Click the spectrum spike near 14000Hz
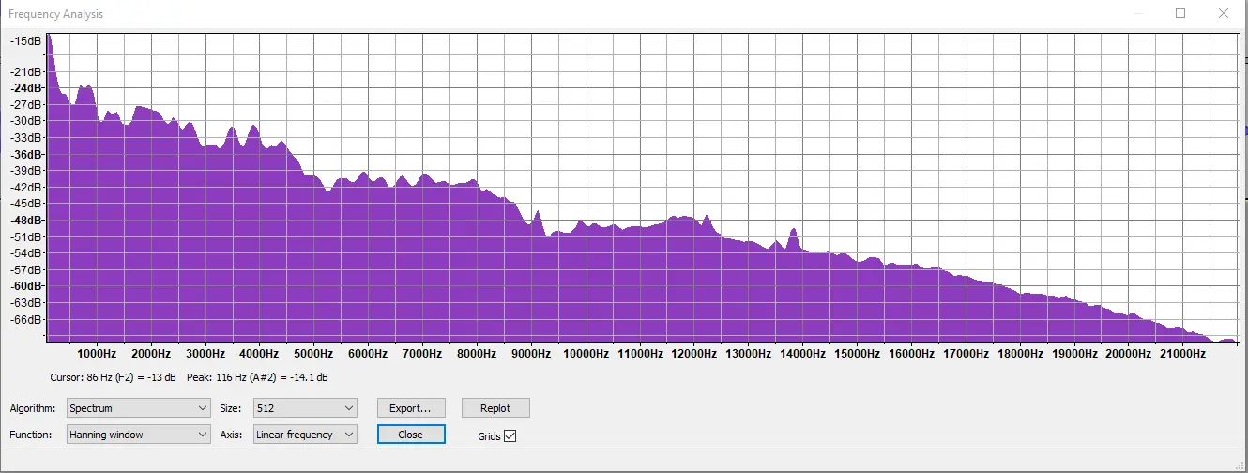The image size is (1248, 473). pyautogui.click(x=793, y=235)
